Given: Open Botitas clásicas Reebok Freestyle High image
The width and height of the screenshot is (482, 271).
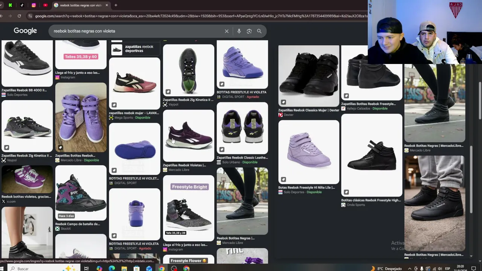Looking at the screenshot, I should point(371,155).
